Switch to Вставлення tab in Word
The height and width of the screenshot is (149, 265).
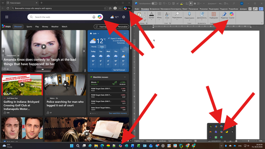pos(154,9)
